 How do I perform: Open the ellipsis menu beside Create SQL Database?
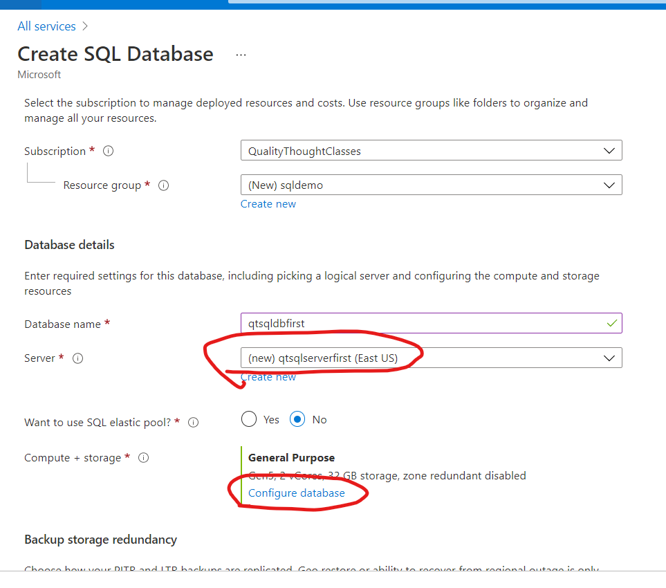(x=241, y=55)
